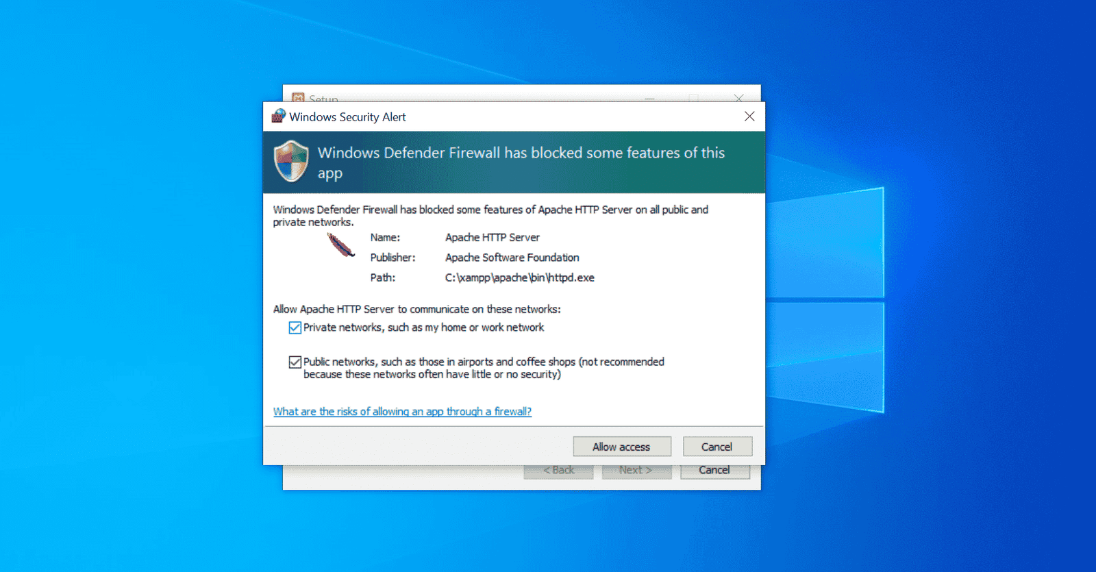
Task: Close the Setup window behind the alert
Action: [738, 97]
